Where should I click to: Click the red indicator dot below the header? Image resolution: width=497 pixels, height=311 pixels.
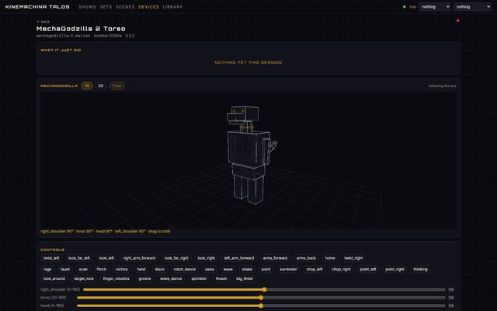tap(457, 21)
